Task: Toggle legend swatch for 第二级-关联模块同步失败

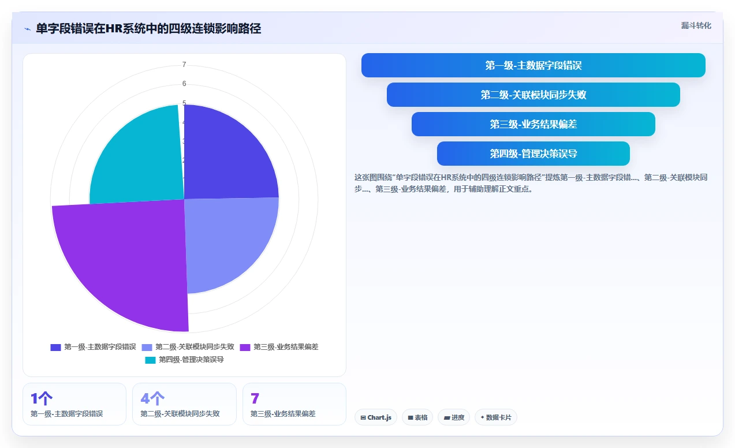Action: point(147,347)
